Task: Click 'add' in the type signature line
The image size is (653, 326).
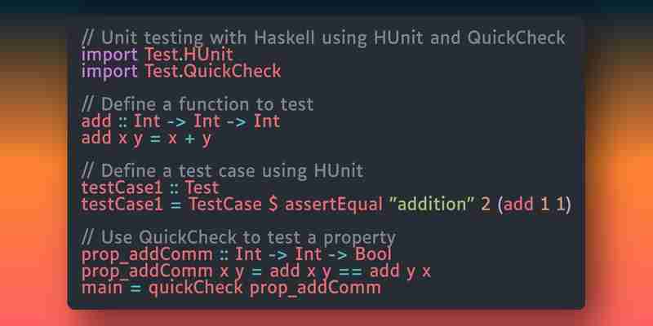Action: click(x=96, y=121)
